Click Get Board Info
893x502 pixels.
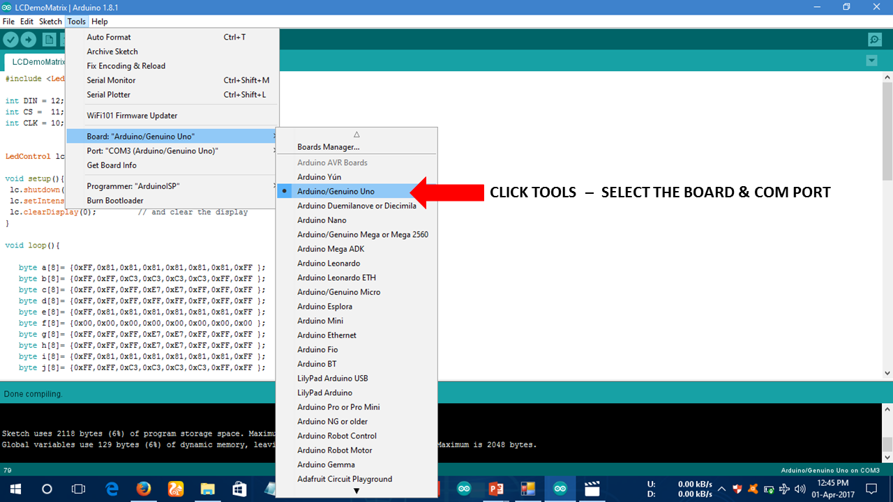[172, 165]
